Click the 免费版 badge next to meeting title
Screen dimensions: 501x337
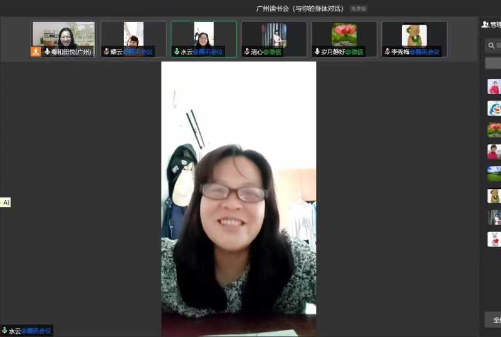[358, 9]
